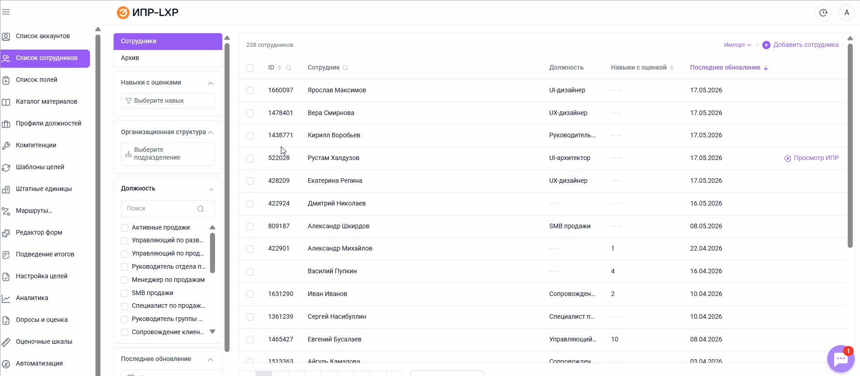Click the user avatar A icon
This screenshot has height=376, width=860.
pos(847,13)
